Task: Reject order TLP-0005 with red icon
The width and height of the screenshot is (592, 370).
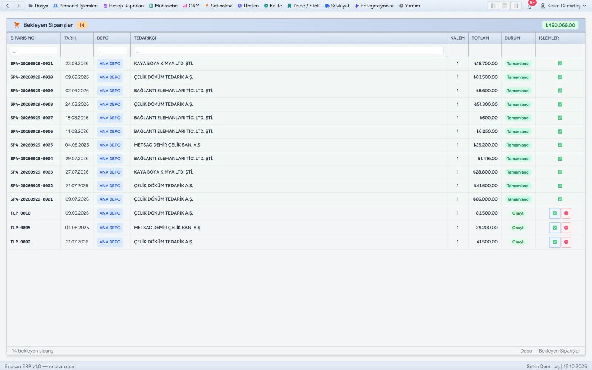Action: (x=566, y=228)
